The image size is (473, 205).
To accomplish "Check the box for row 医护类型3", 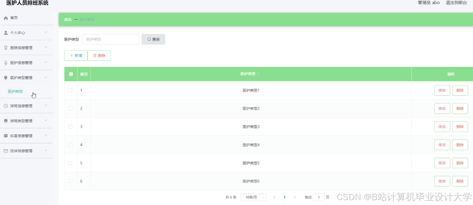I will point(71,127).
